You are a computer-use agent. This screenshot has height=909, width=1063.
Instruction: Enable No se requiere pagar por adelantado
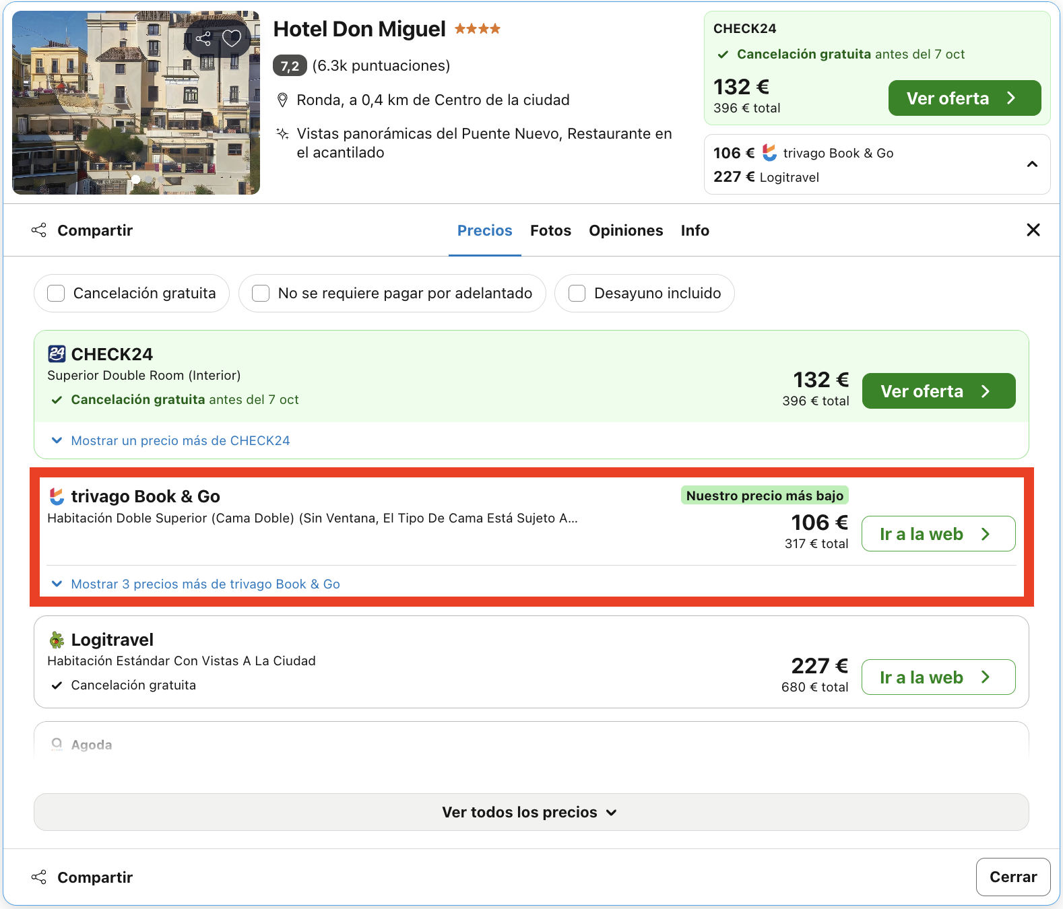261,294
